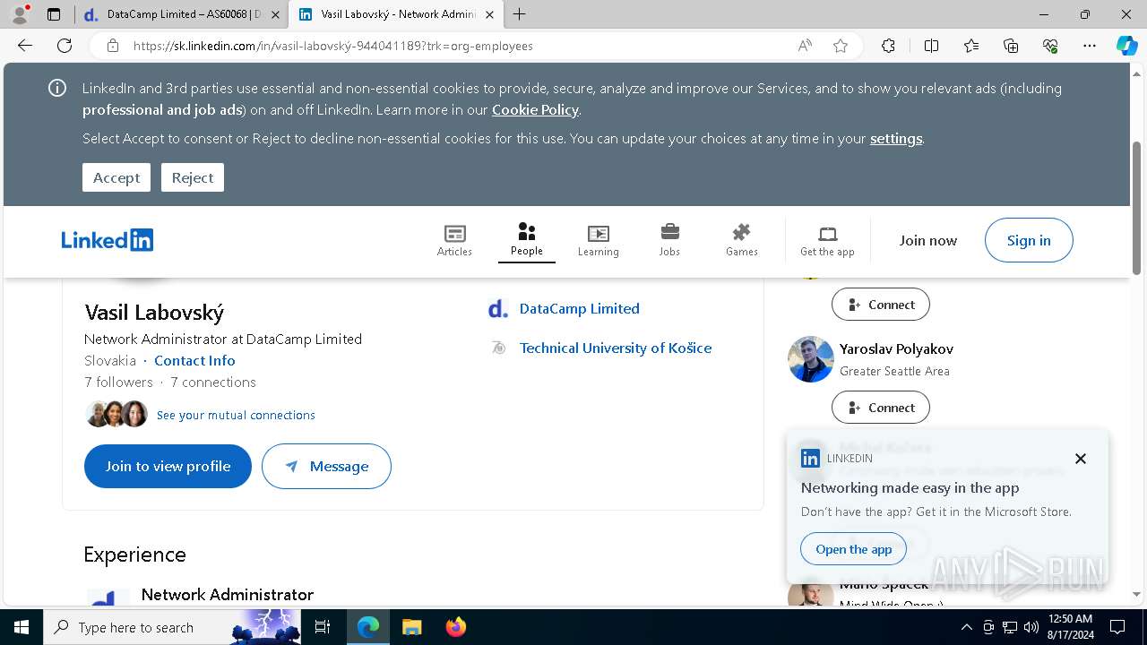The image size is (1147, 645).
Task: Open the tab actions menu icon
Action: point(54,14)
